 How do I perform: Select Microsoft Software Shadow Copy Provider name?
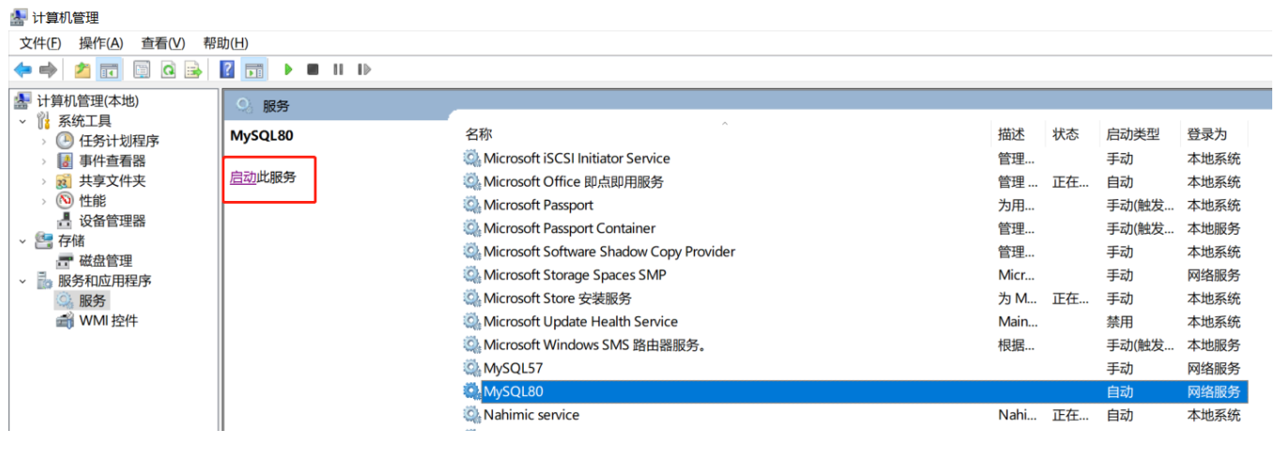[609, 252]
